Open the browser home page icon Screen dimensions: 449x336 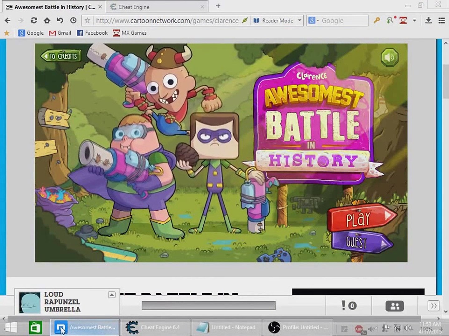click(47, 21)
